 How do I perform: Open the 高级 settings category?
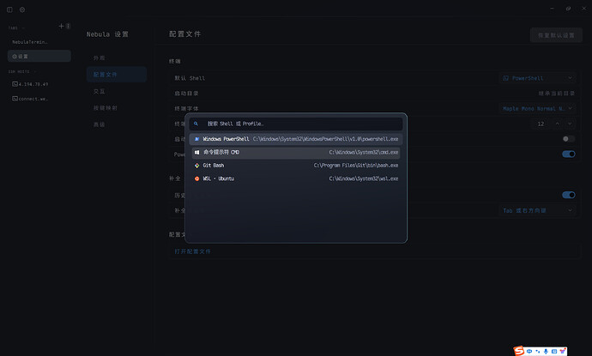[117, 124]
